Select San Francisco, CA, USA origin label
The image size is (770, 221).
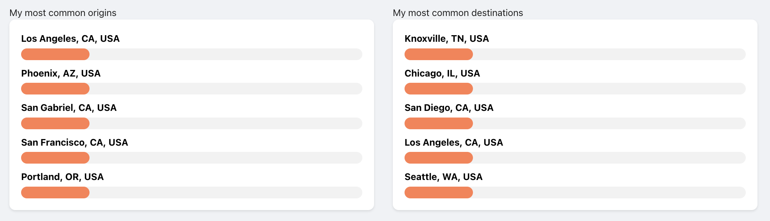point(75,143)
